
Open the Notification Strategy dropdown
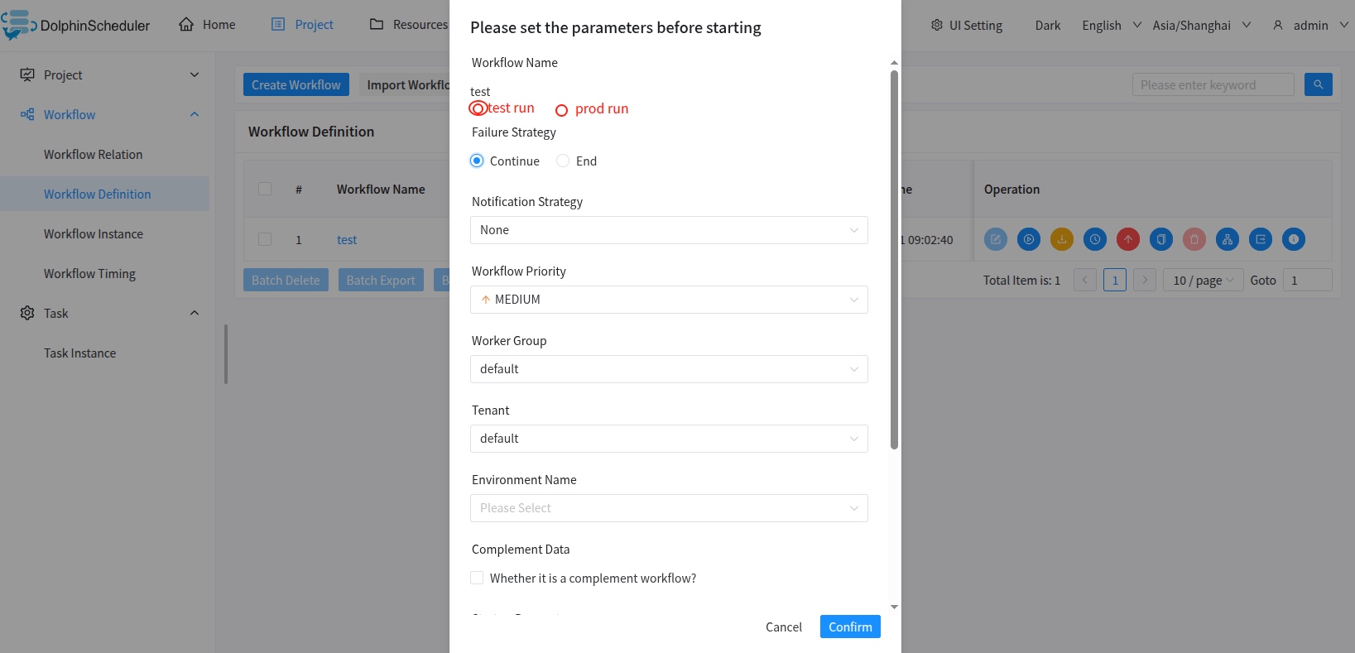pyautogui.click(x=669, y=230)
